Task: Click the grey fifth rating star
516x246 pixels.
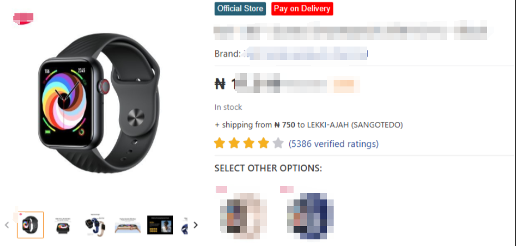Action: [278, 143]
